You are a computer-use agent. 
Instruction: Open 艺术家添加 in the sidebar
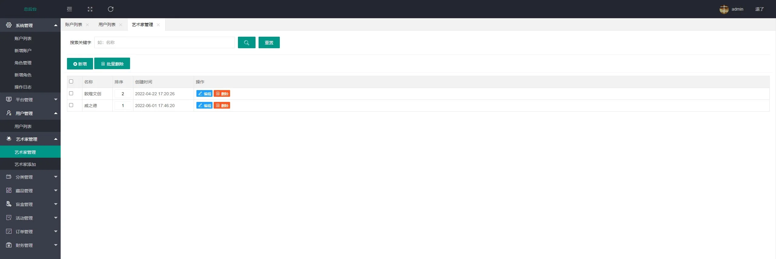coord(25,164)
